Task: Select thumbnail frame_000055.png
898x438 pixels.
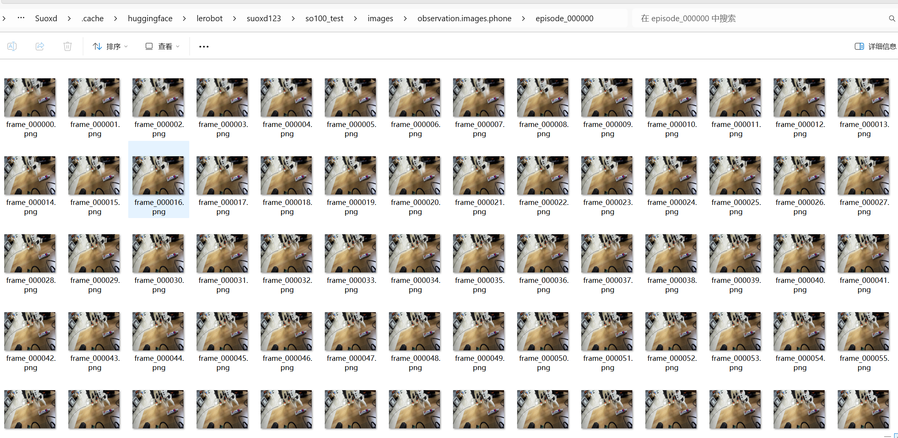Action: [x=864, y=331]
